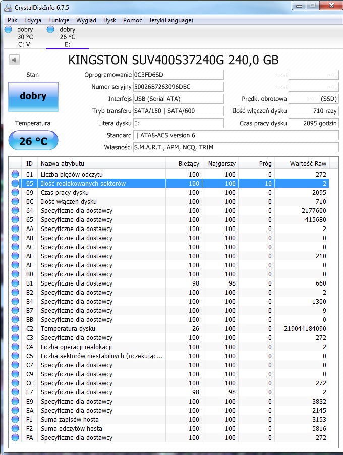Select the Suma odczytów hosta row

coord(169,428)
